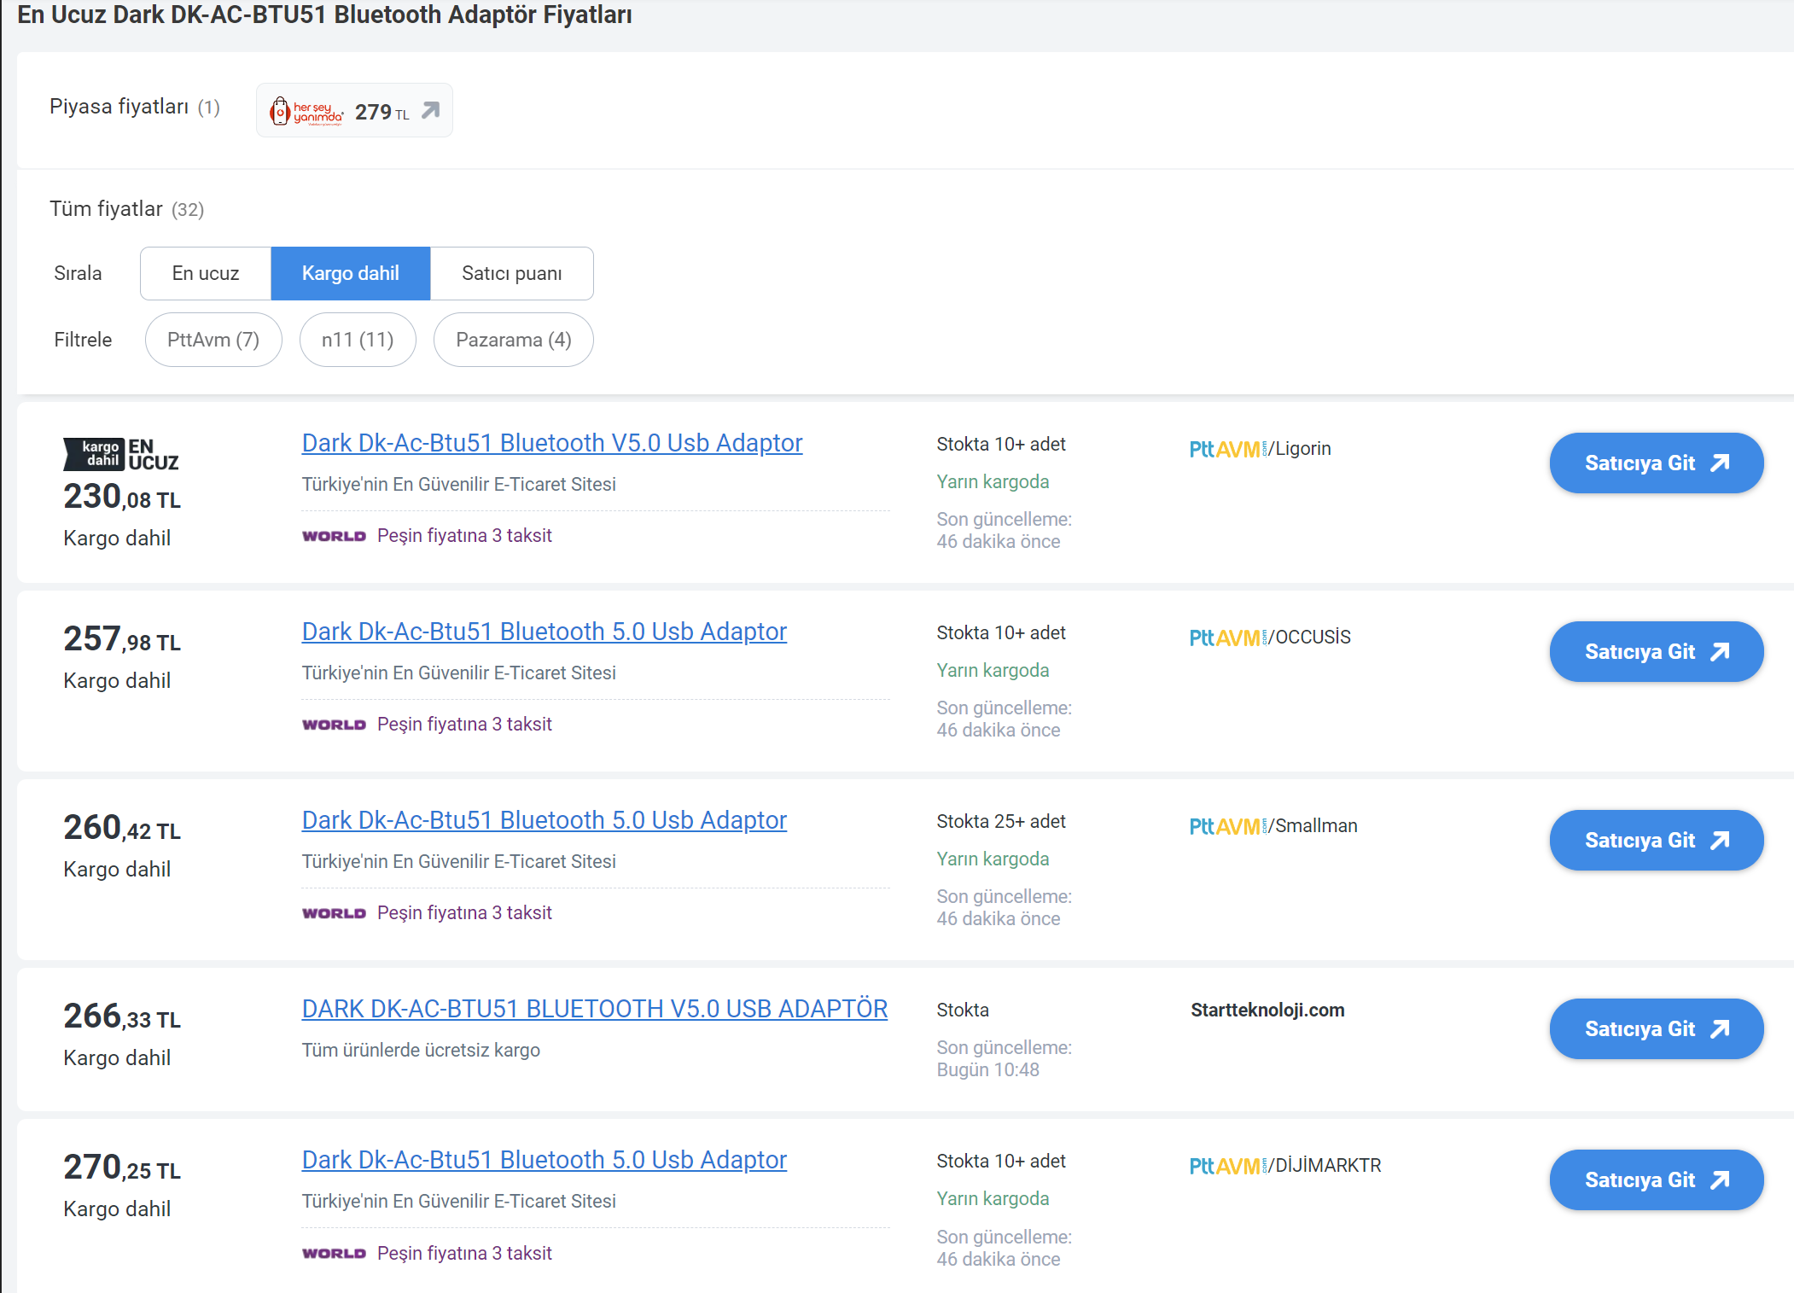Select the Kargo dahil sort option
Viewport: 1794px width, 1293px height.
pyautogui.click(x=350, y=273)
